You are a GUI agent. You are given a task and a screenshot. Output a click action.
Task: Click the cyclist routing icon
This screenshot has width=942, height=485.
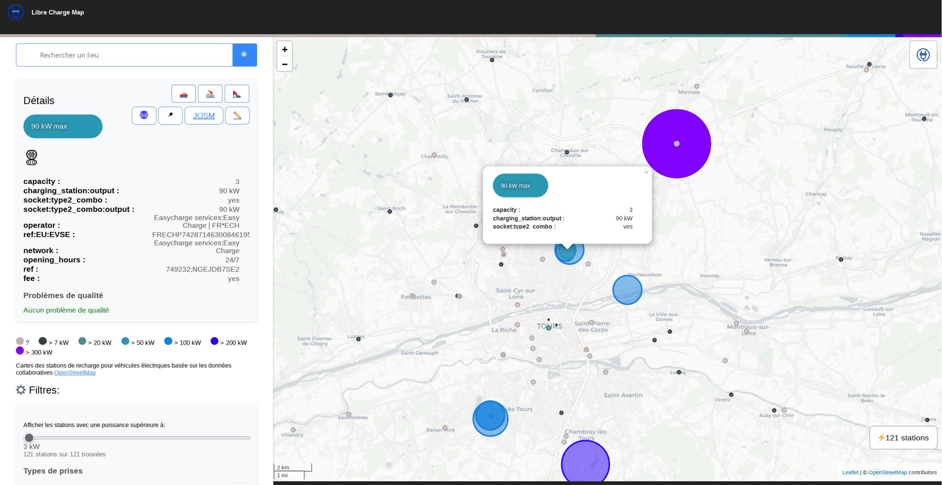(210, 94)
